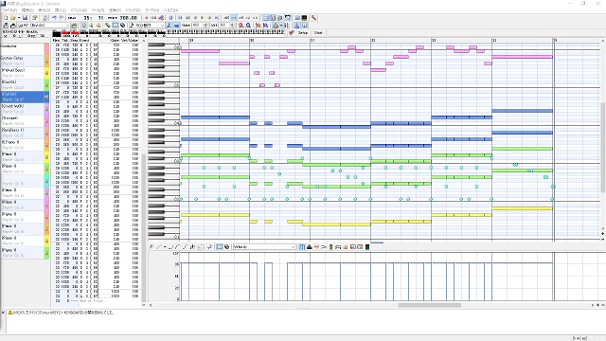Open the Help menu
This screenshot has height=341, width=606.
click(x=170, y=10)
